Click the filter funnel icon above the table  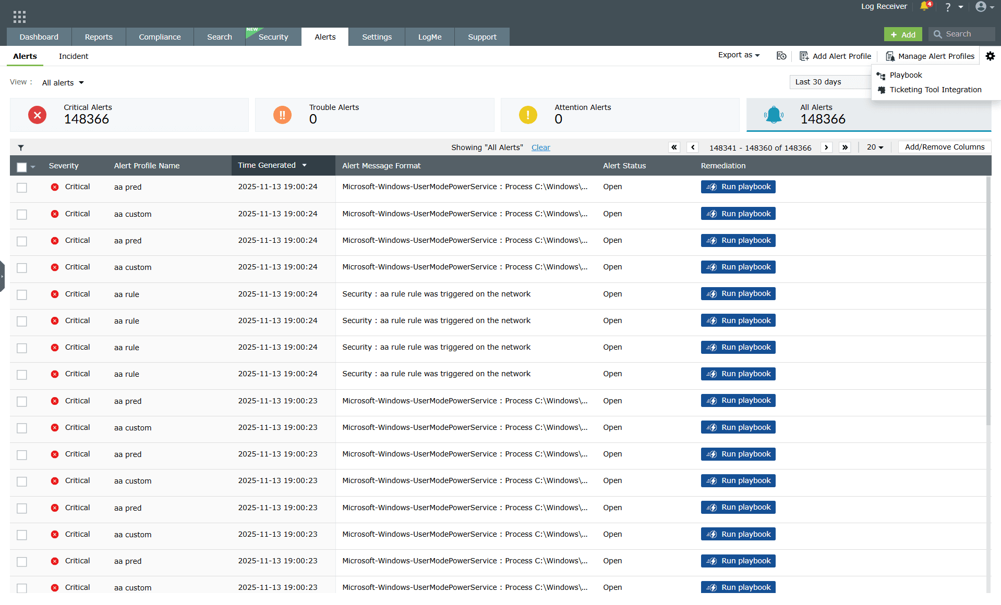[20, 147]
